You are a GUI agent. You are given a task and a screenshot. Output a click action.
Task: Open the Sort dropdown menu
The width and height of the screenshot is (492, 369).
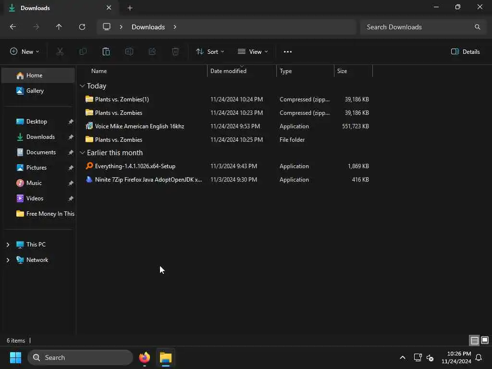pos(210,51)
